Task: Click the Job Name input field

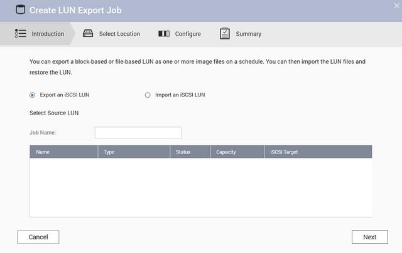Action: (x=138, y=133)
